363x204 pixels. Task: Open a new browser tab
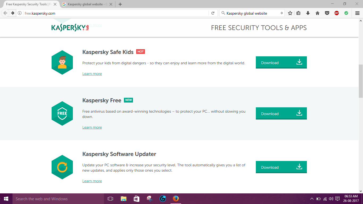[120, 4]
